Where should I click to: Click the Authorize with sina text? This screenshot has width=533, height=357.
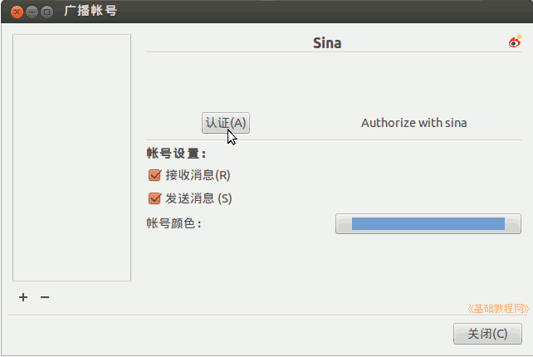pos(413,123)
